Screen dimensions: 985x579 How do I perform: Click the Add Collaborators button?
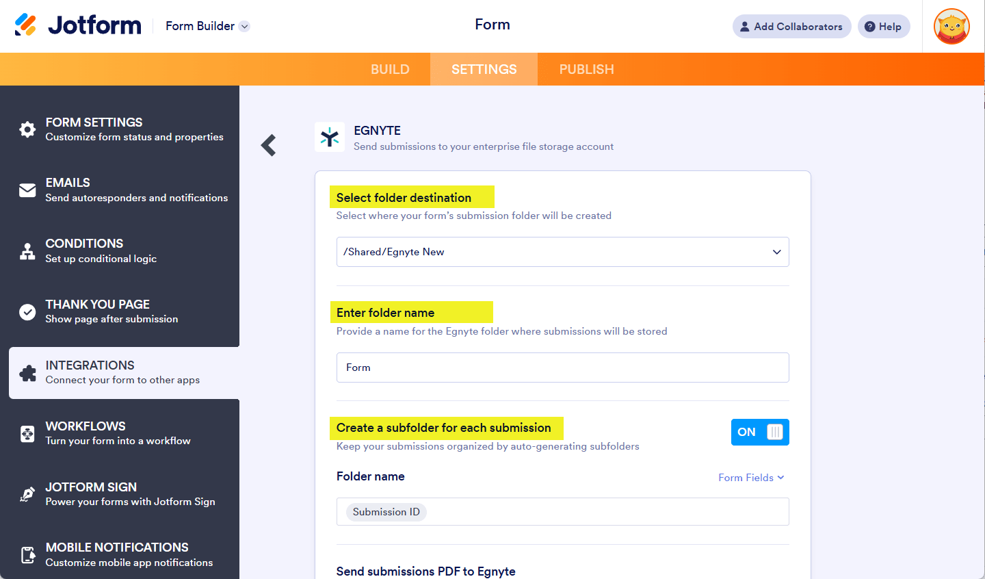[x=791, y=27]
